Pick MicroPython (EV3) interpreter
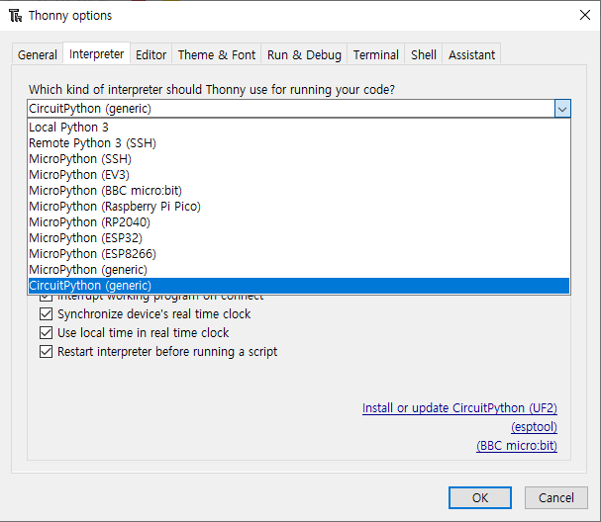The width and height of the screenshot is (601, 522). click(299, 175)
